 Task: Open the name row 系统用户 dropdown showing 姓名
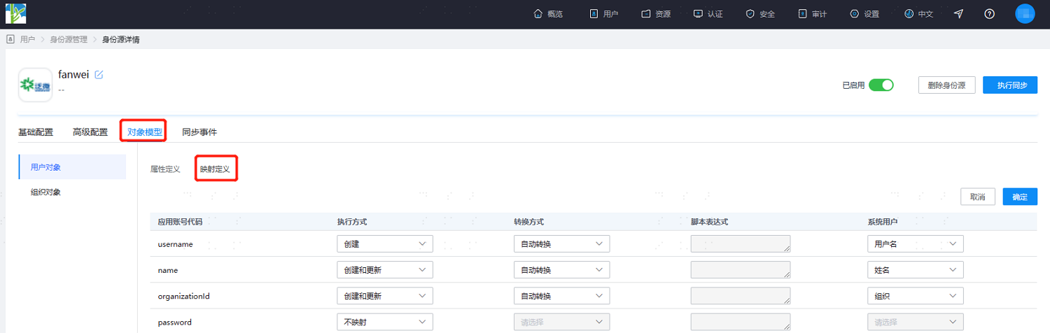click(x=915, y=270)
